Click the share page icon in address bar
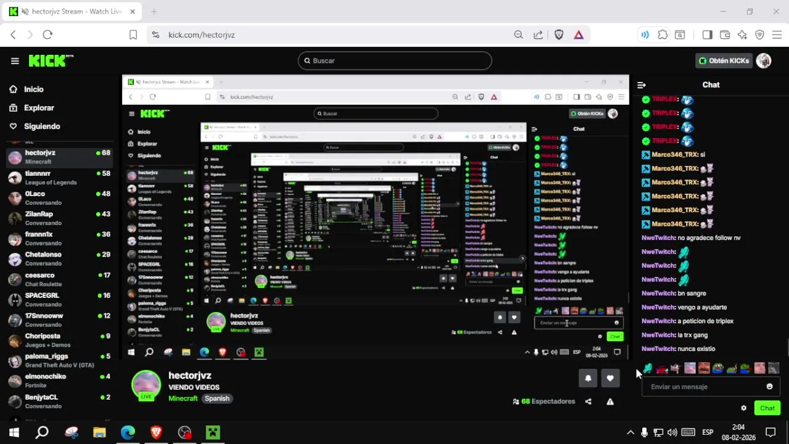The image size is (789, 444). 538,35
